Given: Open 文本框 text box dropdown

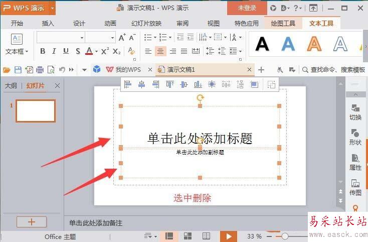Looking at the screenshot, I should pos(17,51).
